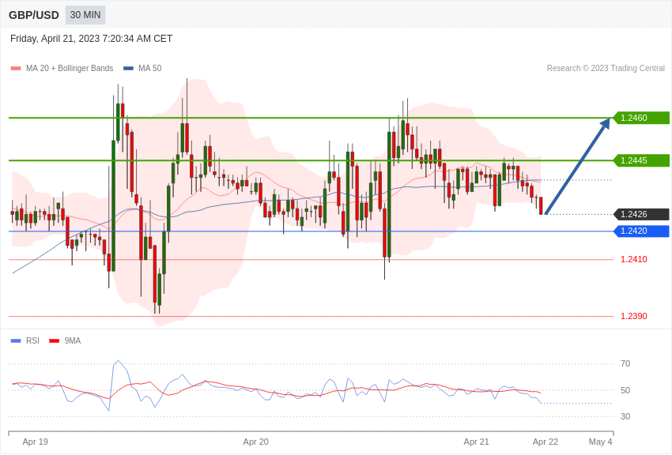Click the red 9MA legend swatch
Screen dimensions: 672x455
point(54,341)
